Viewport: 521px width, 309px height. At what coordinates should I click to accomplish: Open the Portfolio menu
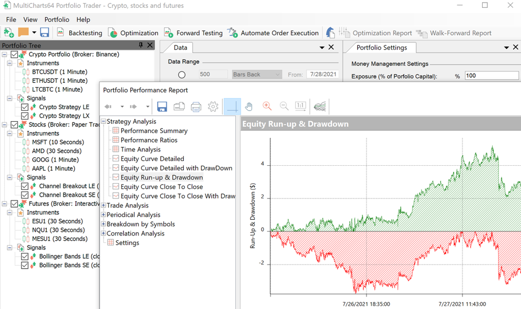(x=57, y=19)
